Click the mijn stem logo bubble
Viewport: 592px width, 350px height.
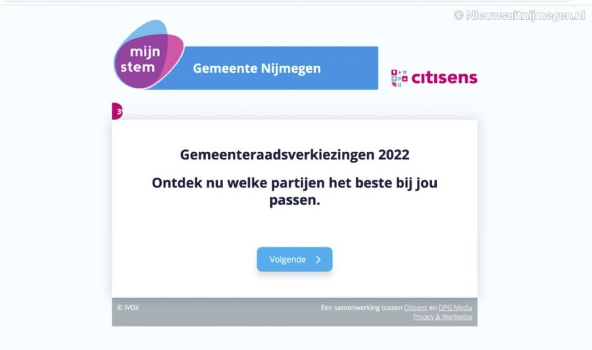pyautogui.click(x=149, y=55)
